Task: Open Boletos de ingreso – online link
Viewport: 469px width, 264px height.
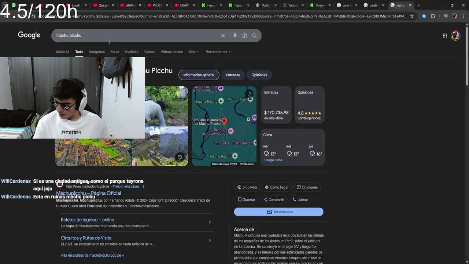Action: [x=87, y=220]
